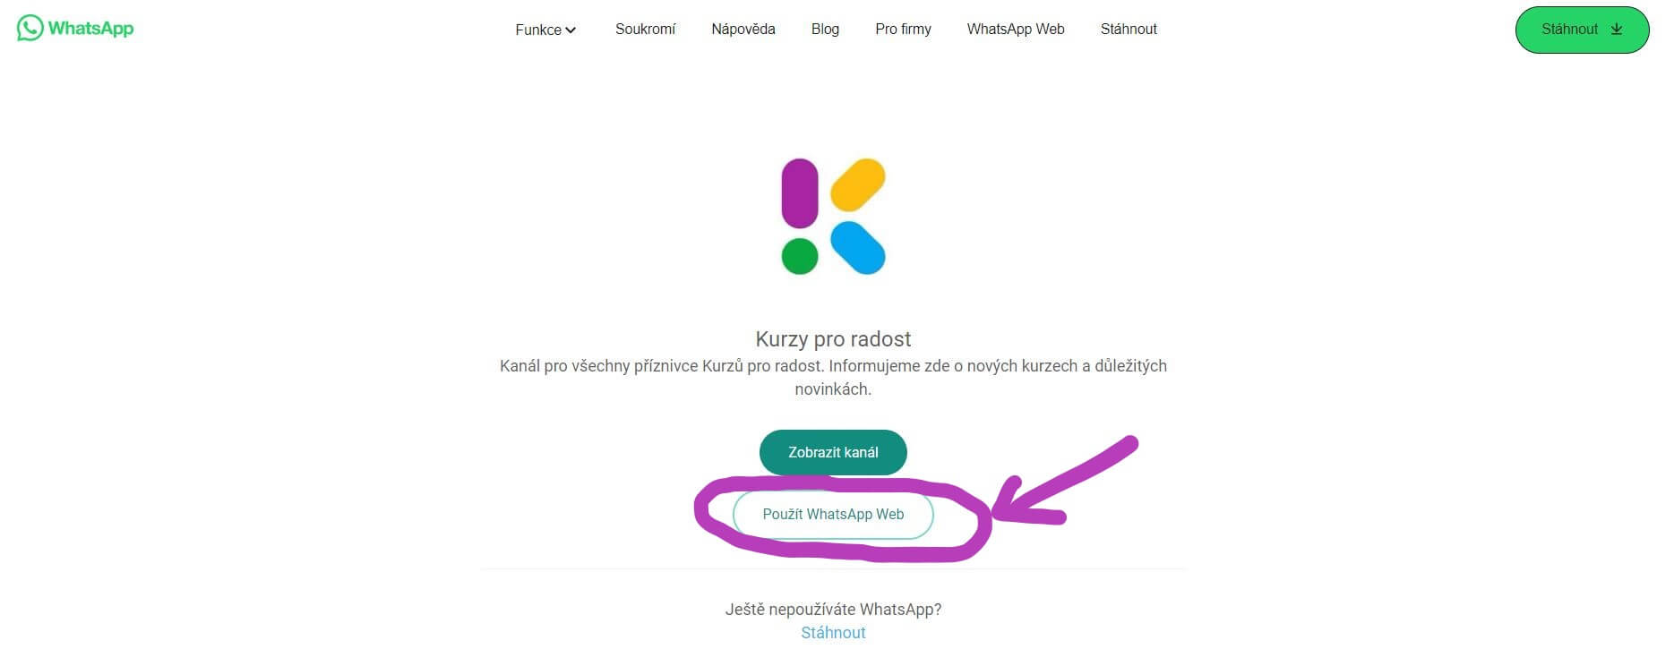Open the Funkce menu label
The width and height of the screenshot is (1674, 666).
[x=537, y=30]
